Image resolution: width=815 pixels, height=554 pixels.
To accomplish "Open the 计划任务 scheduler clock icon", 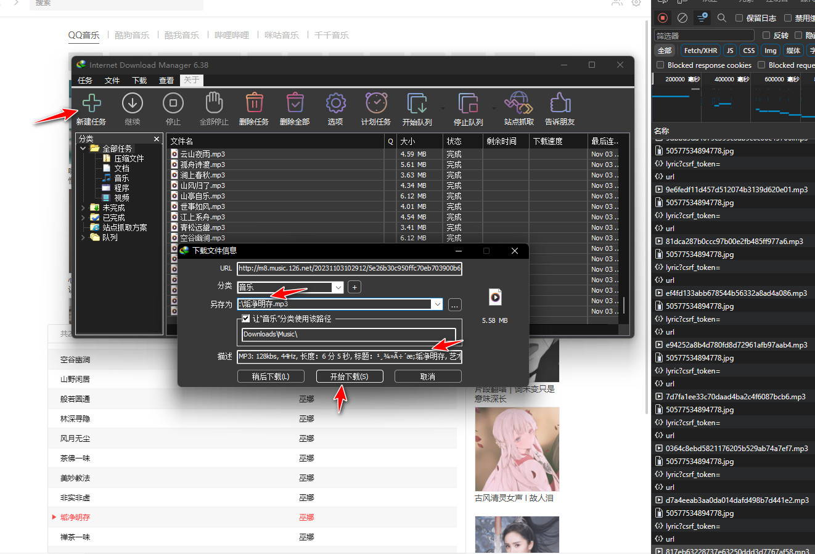I will click(x=376, y=103).
